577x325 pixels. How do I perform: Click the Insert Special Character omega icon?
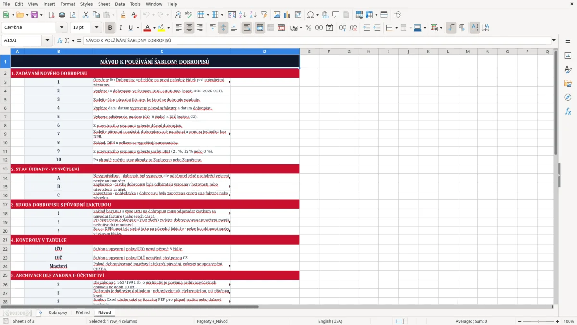[309, 15]
